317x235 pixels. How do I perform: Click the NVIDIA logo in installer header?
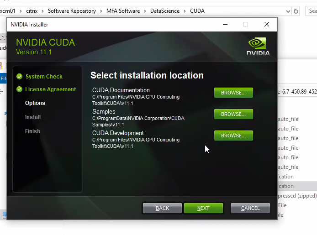point(259,46)
